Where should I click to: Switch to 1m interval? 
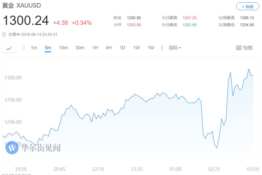(x=34, y=48)
